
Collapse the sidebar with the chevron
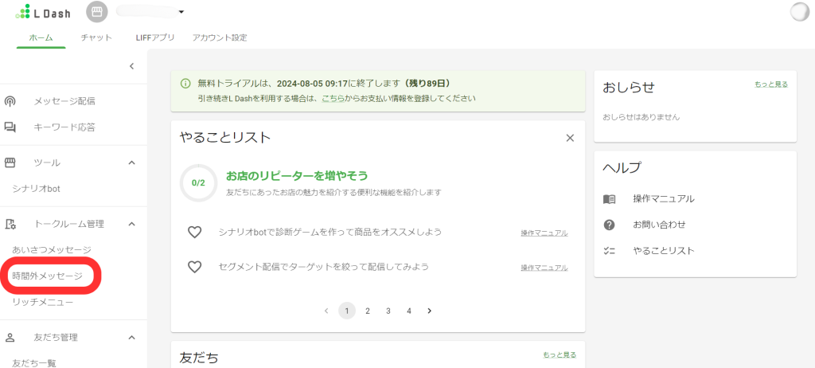[x=132, y=66]
